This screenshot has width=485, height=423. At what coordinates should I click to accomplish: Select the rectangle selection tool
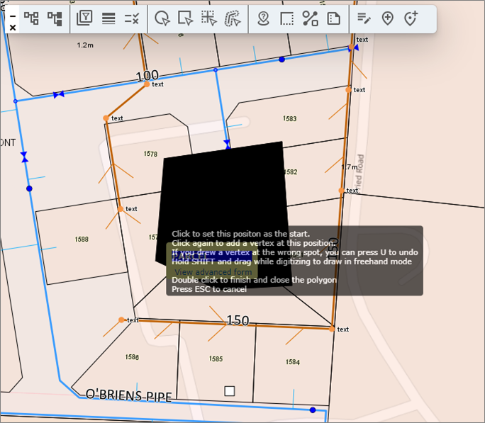(x=186, y=19)
